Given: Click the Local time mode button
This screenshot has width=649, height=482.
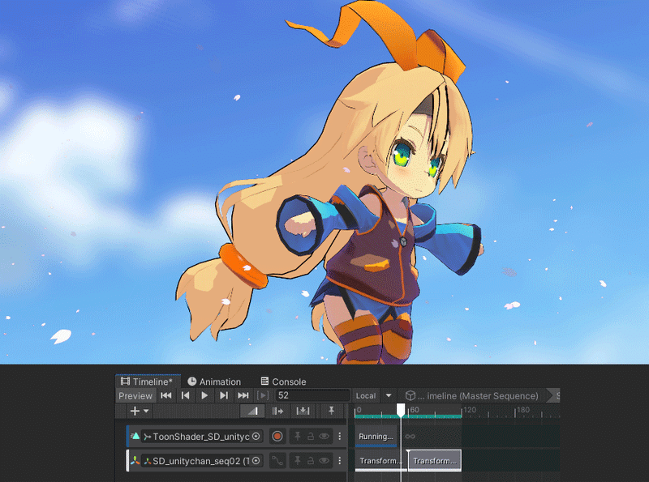Looking at the screenshot, I should pos(366,395).
